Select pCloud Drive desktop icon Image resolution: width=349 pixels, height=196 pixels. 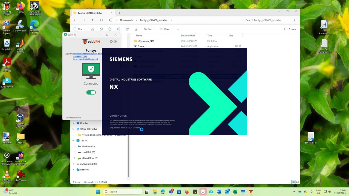coord(7,83)
